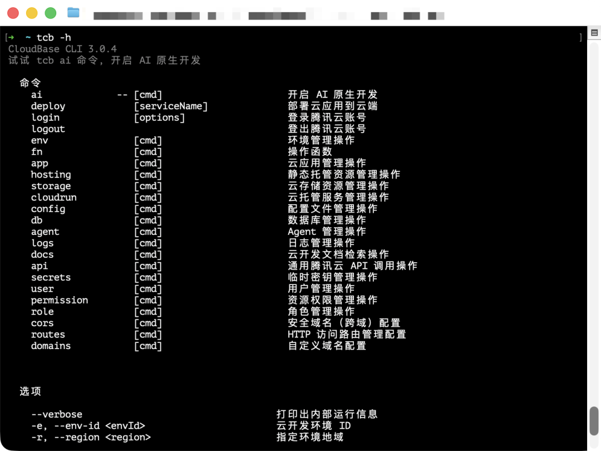
Task: Click the 'agent' command name
Action: coord(45,232)
